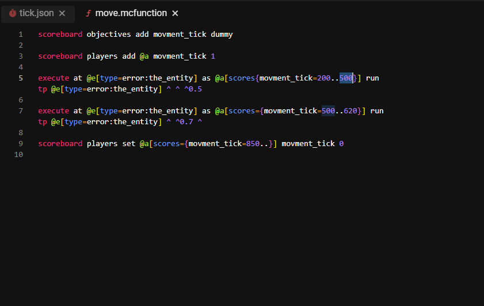Close the move.mcfunction tab
Viewport: 484px width, 306px height.
(x=175, y=13)
